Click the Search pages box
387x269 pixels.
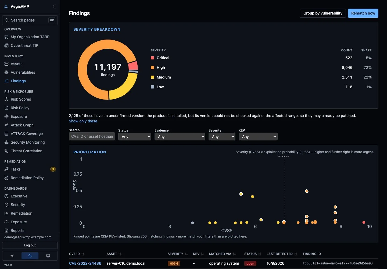coord(30,20)
